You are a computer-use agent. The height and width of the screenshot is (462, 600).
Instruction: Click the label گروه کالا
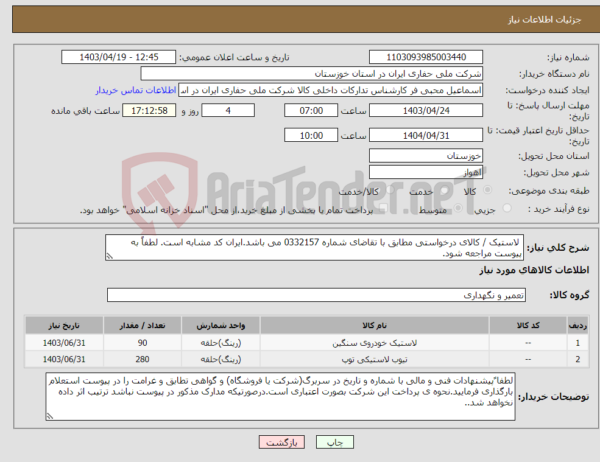[570, 295]
